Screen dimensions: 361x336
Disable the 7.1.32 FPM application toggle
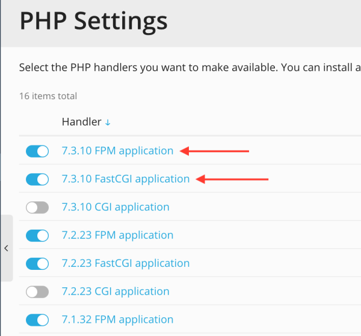(37, 320)
